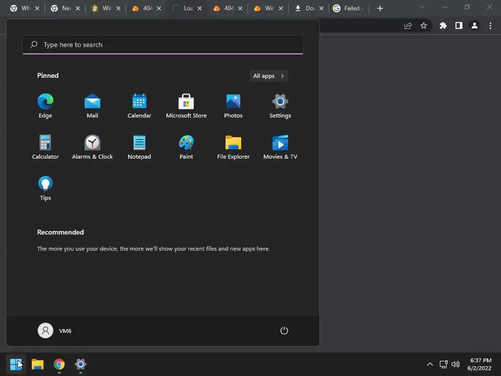501x376 pixels.
Task: Focus the Type here to search box
Action: [163, 45]
